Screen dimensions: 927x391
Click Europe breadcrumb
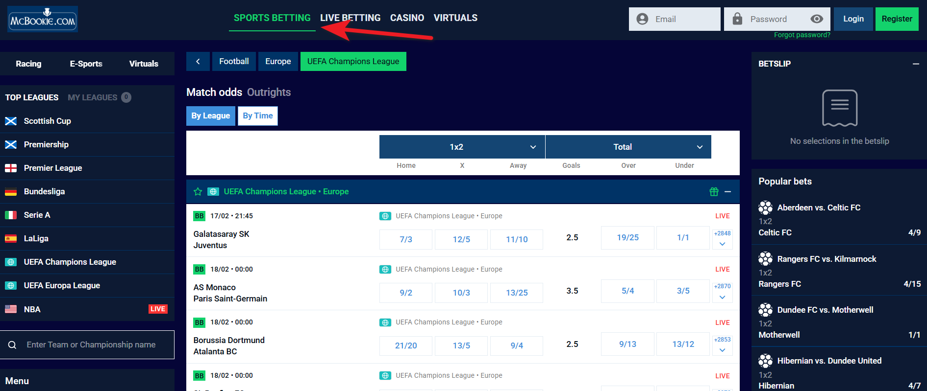pyautogui.click(x=278, y=62)
